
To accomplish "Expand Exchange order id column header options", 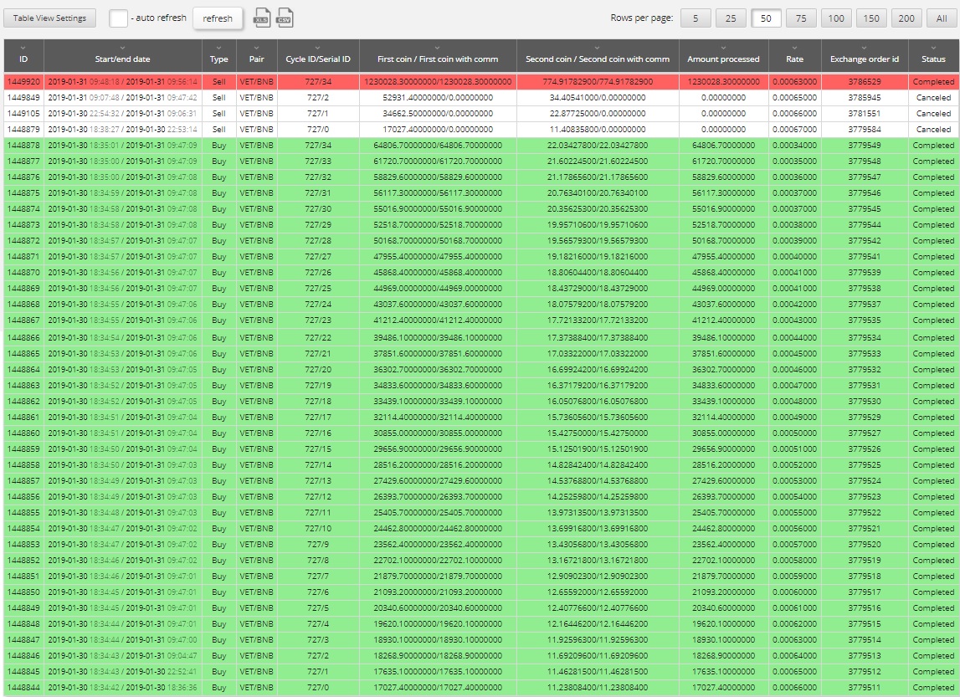I will coord(865,48).
